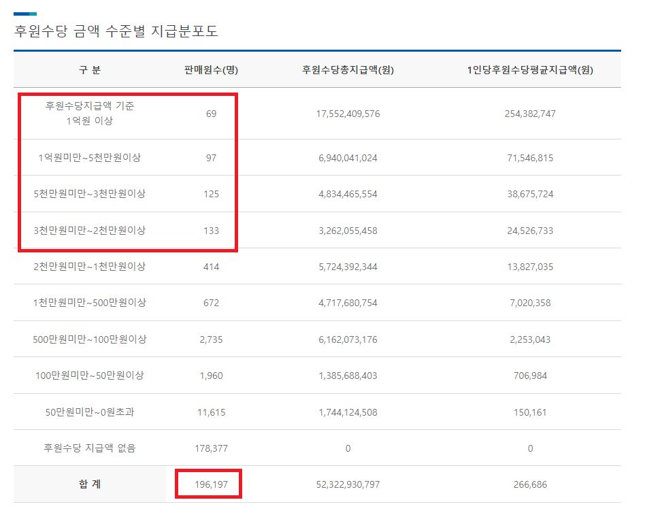The width and height of the screenshot is (664, 515).
Task: Select the 1인당후원수당평균지급액(원) column header
Action: click(x=530, y=70)
